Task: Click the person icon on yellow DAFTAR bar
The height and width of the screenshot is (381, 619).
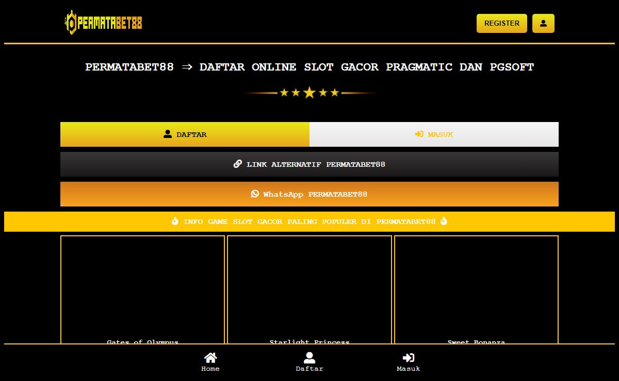Action: 168,134
